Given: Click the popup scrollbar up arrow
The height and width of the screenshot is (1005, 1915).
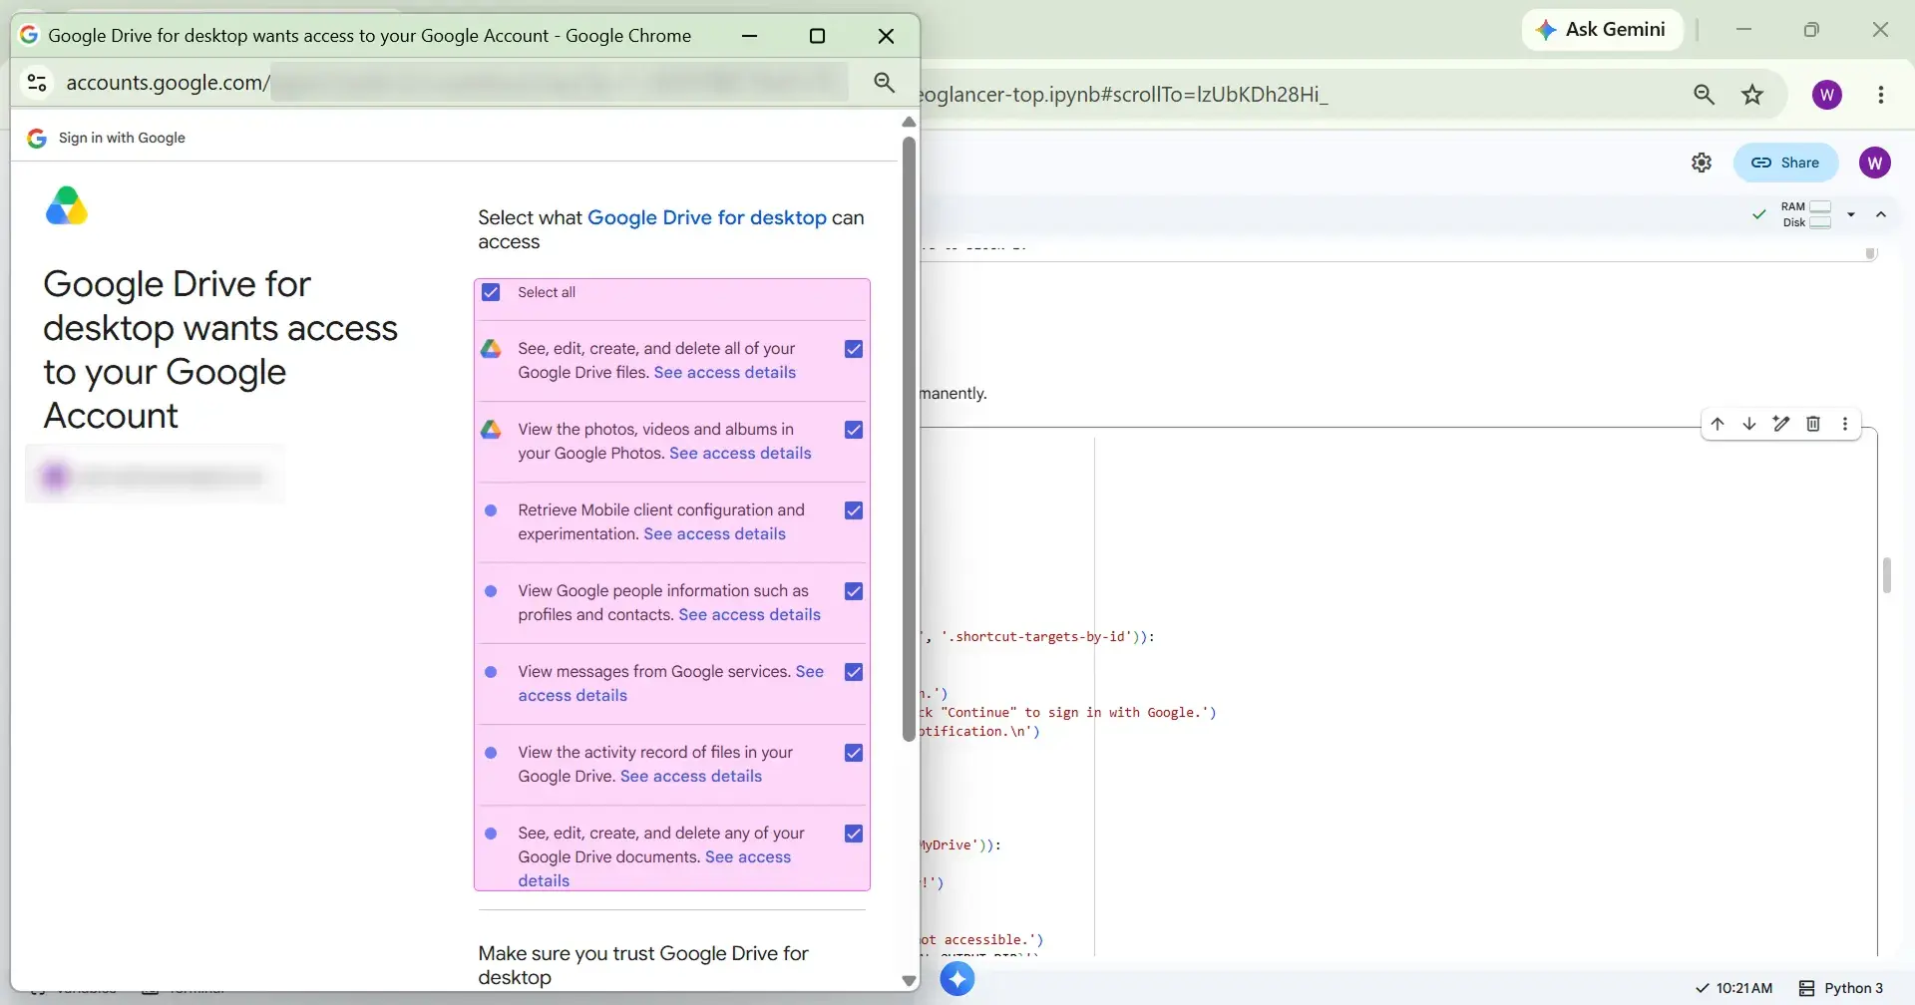Looking at the screenshot, I should point(909,122).
